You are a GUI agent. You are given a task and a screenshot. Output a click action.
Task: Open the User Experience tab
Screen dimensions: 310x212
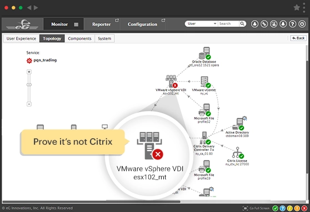[21, 38]
